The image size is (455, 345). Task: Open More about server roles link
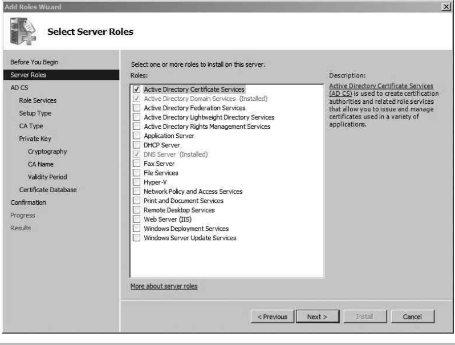click(164, 286)
